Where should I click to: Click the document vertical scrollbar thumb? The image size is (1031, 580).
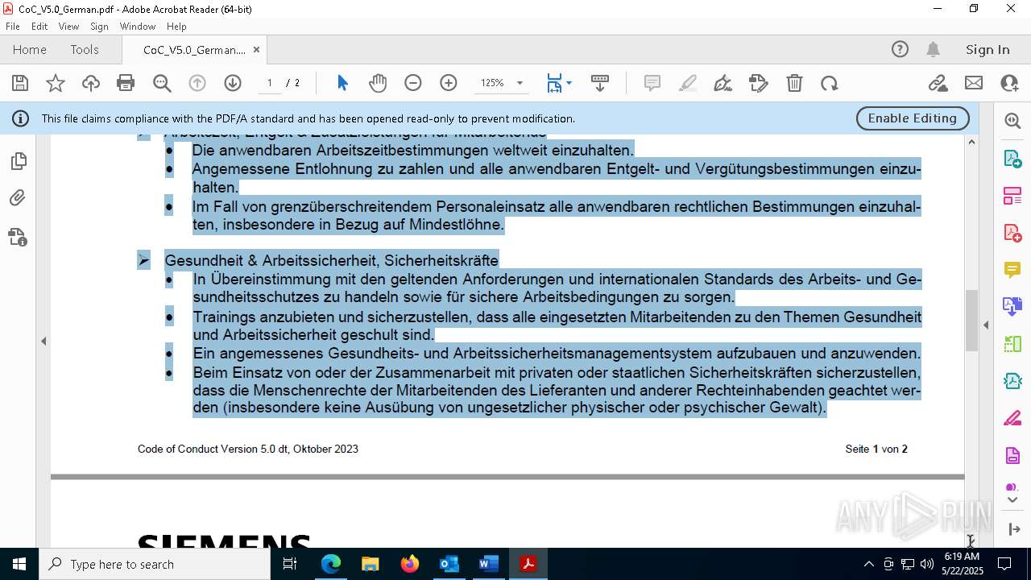coord(971,320)
